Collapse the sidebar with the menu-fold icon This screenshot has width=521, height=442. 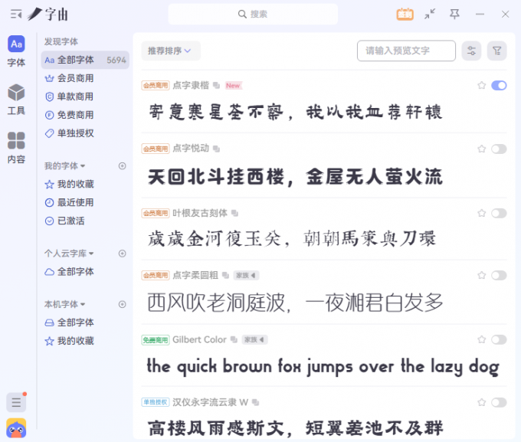pyautogui.click(x=15, y=15)
